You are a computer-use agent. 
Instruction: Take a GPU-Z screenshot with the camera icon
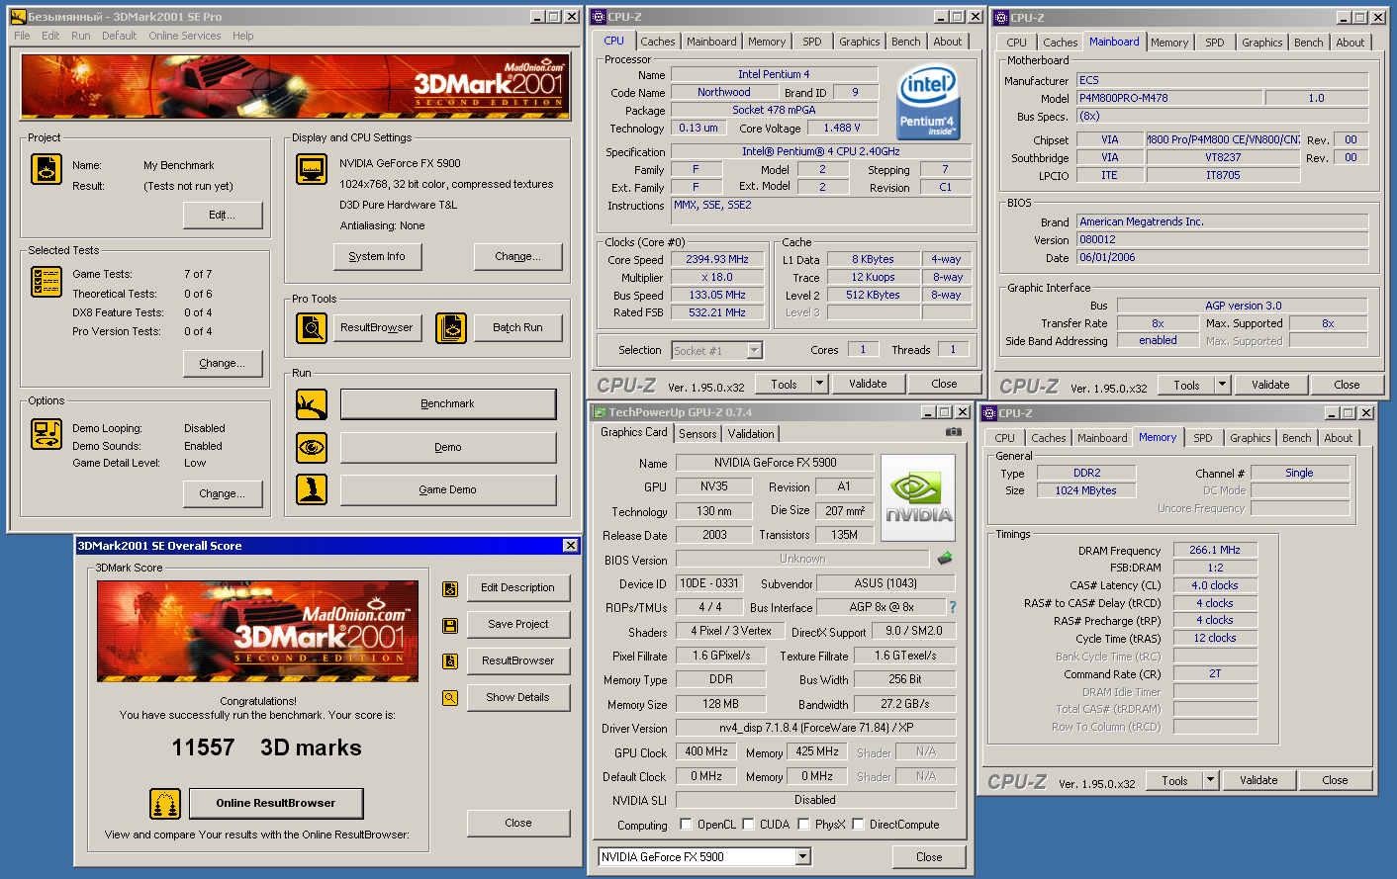click(954, 432)
